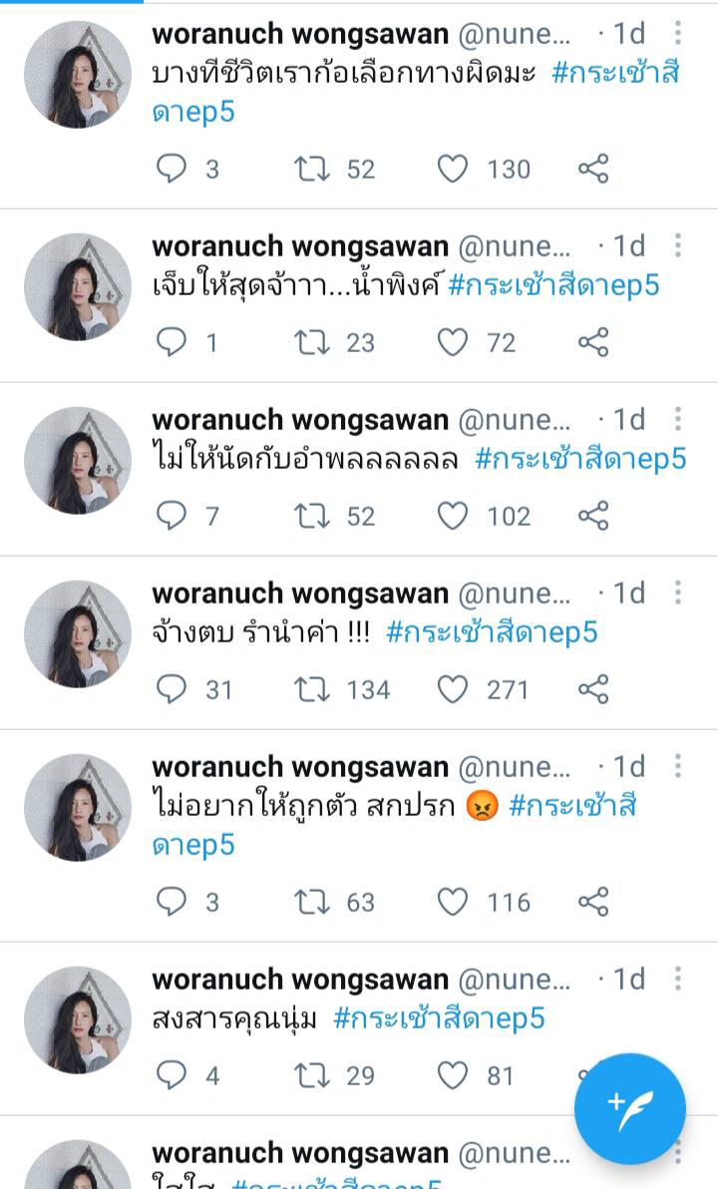Open woranuch wongsawan name on second tweet
The image size is (718, 1189).
pyautogui.click(x=300, y=246)
